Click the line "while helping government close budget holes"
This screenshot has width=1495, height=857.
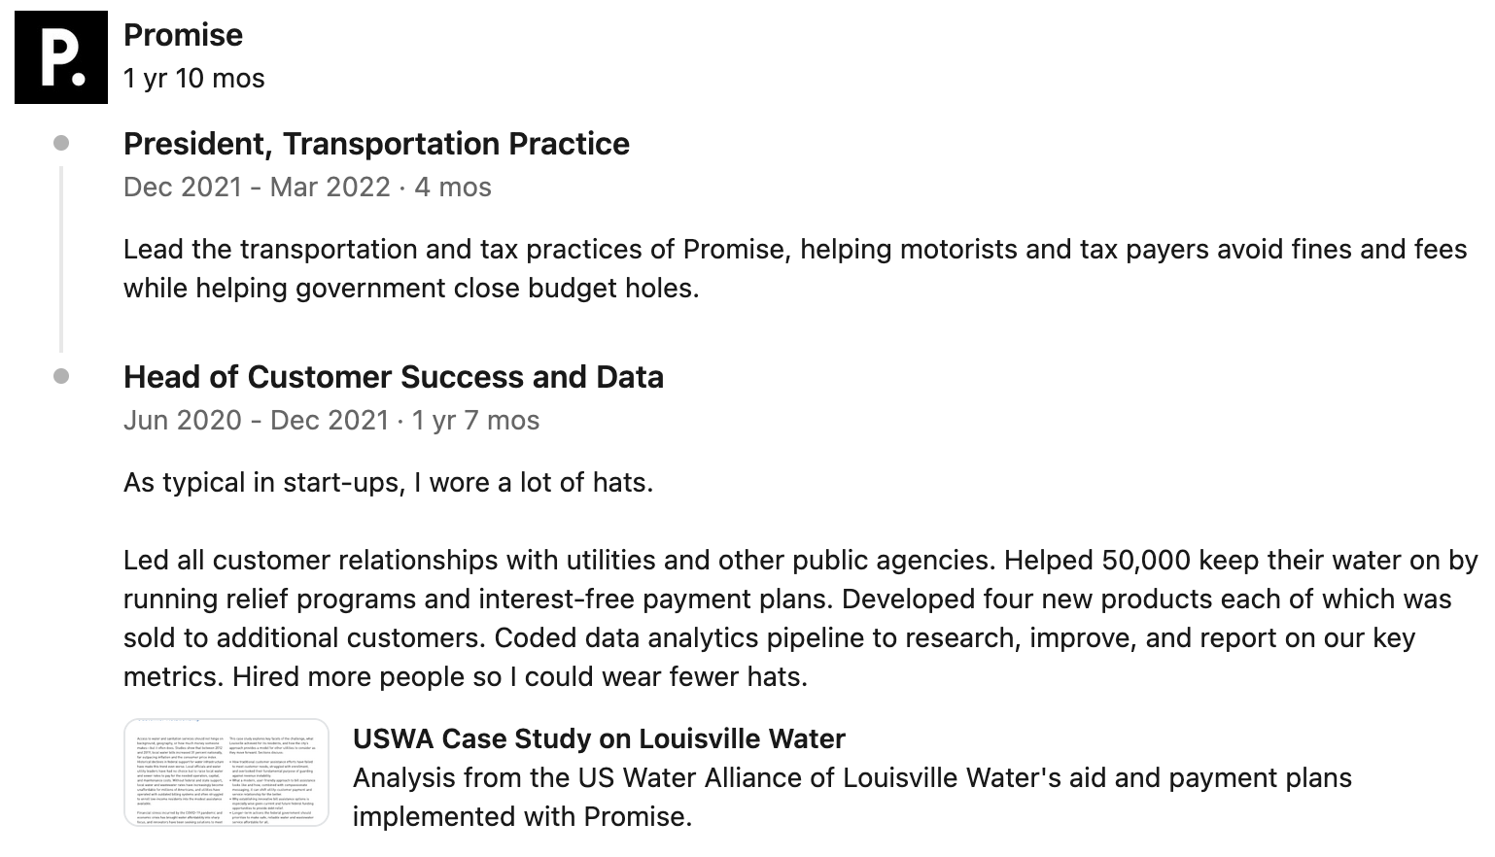coord(410,289)
